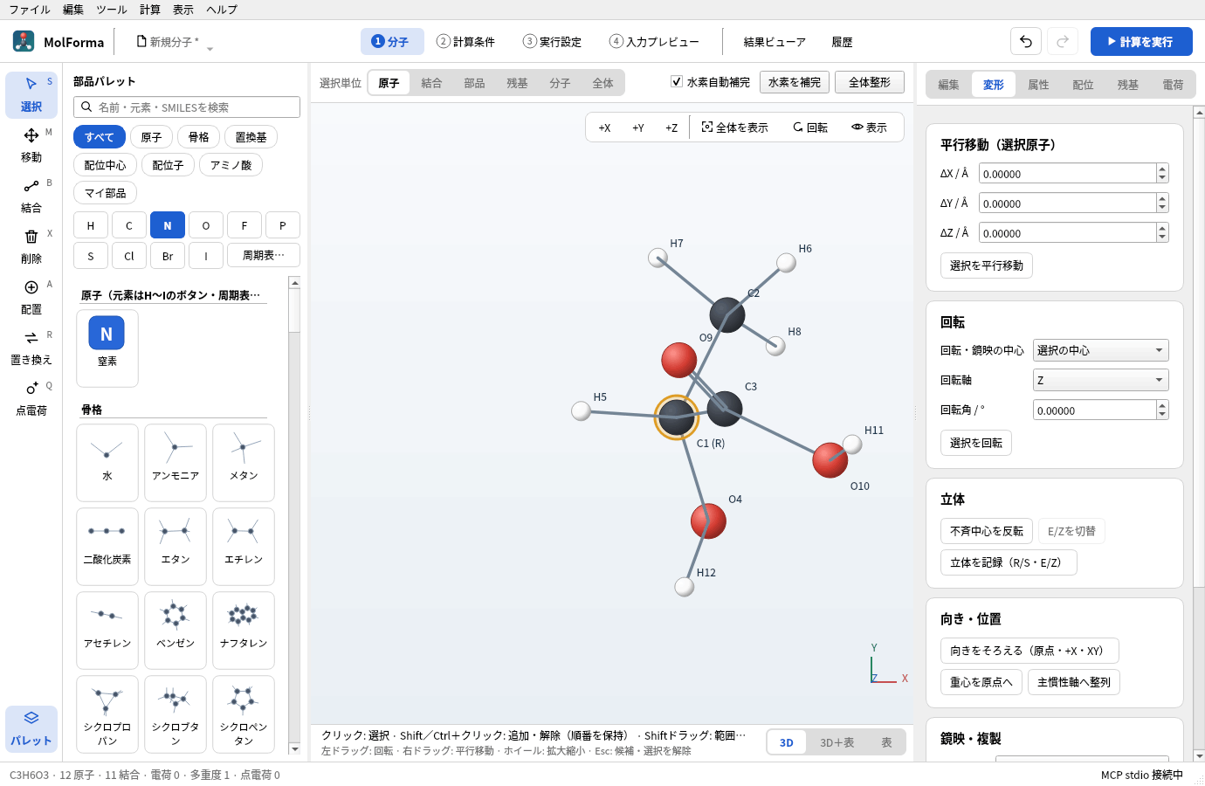Click the redo arrow button
1205x786 pixels.
click(x=1063, y=41)
